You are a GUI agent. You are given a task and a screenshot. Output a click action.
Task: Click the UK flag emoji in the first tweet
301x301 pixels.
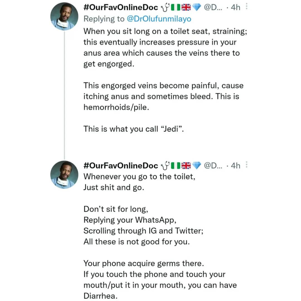click(186, 8)
